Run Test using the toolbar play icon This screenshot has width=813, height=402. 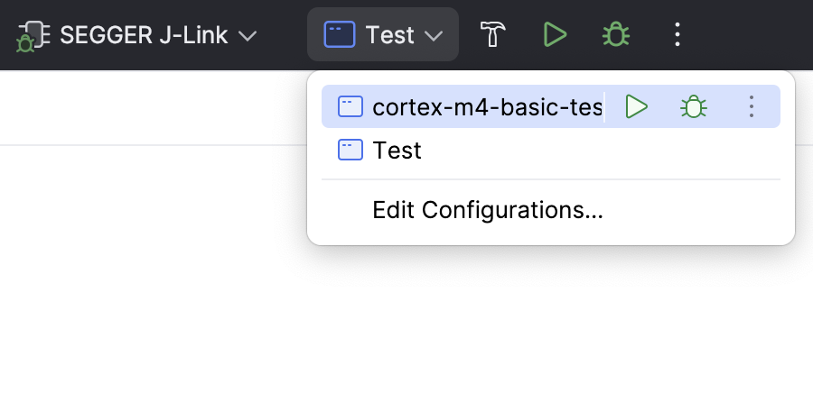[555, 34]
